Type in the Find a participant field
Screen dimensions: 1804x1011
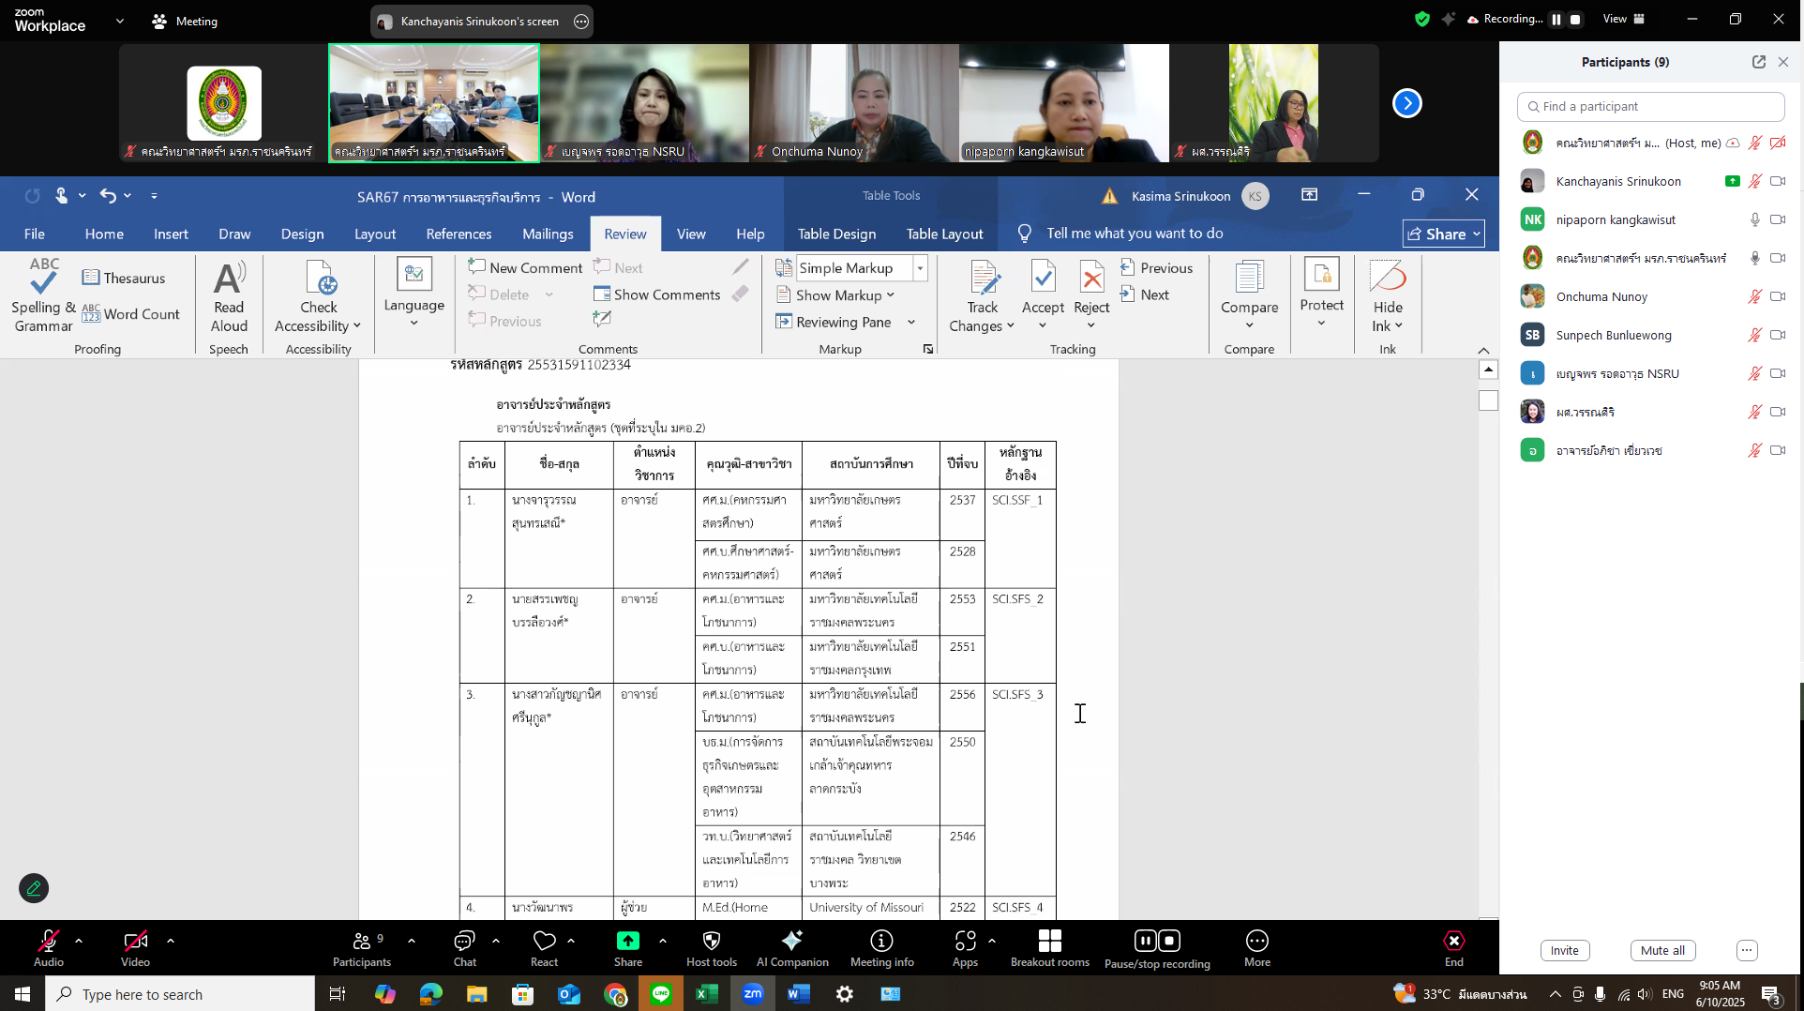pos(1650,107)
